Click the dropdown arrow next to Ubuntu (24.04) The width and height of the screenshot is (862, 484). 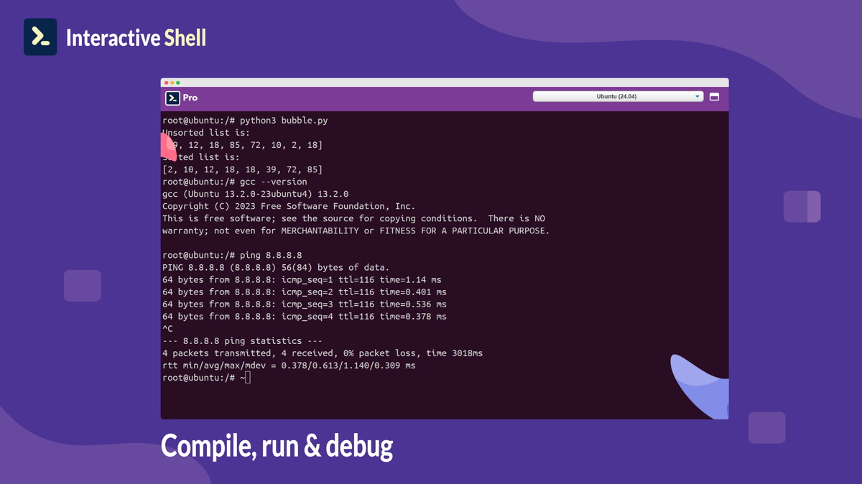tap(696, 96)
